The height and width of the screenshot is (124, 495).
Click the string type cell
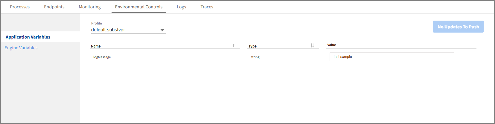[x=255, y=57]
